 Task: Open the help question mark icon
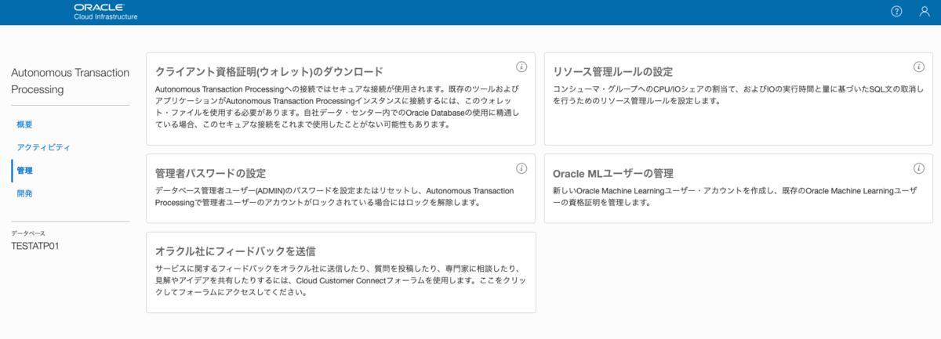click(897, 11)
